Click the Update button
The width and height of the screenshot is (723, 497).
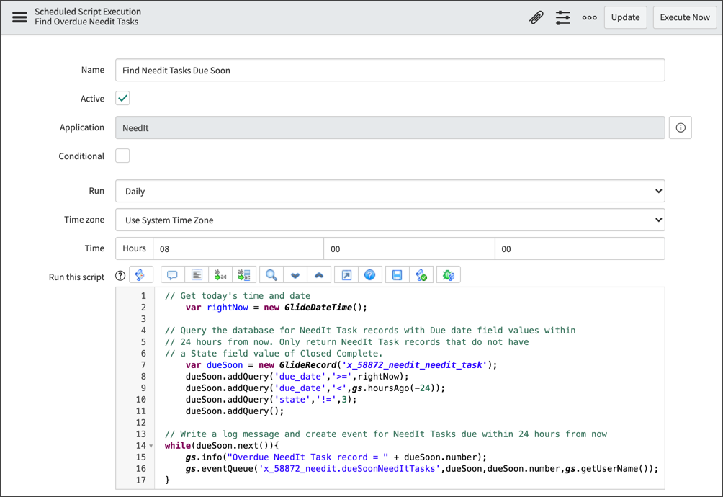tap(625, 17)
